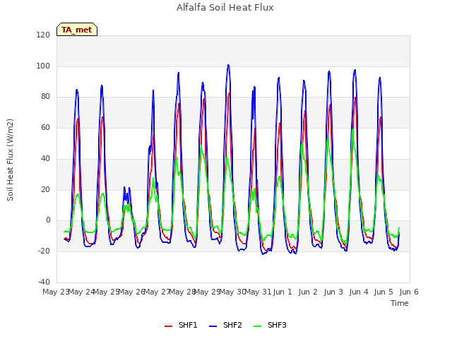Toggle the SHF2 legend entry
The width and height of the screenshot is (452, 339).
click(x=225, y=325)
